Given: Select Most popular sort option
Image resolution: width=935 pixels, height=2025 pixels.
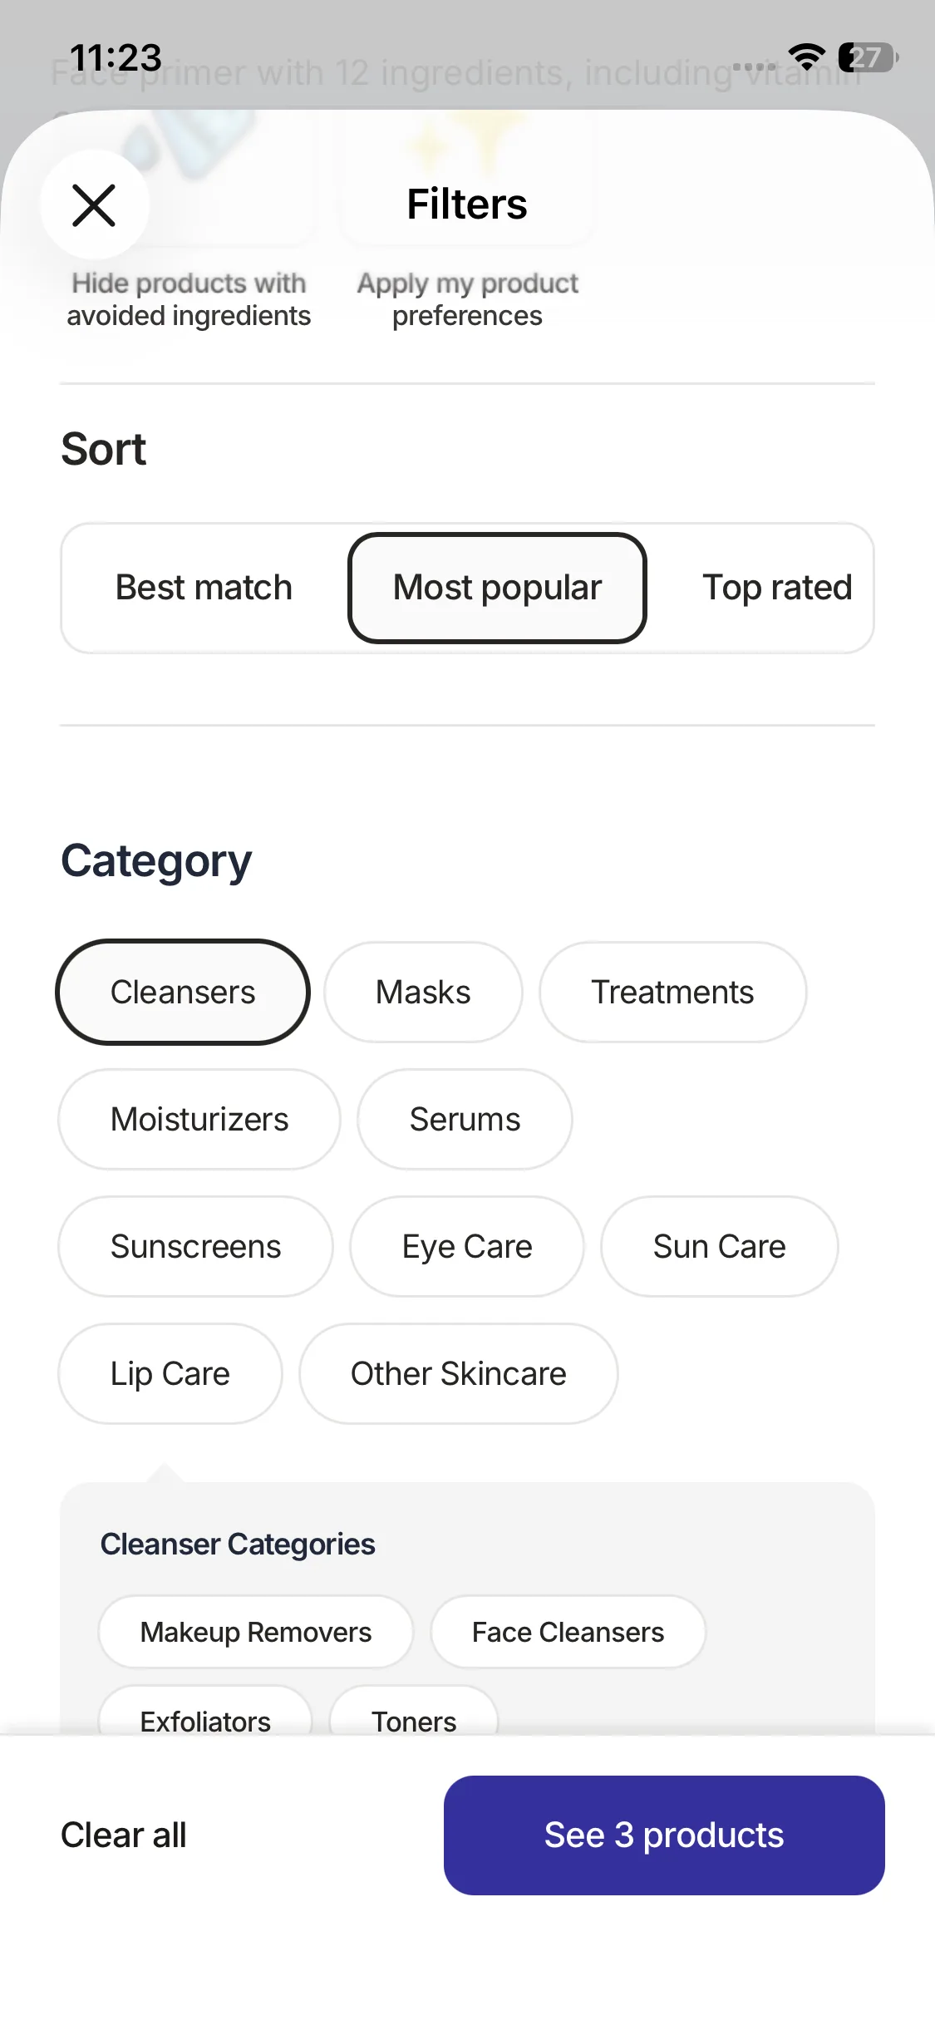Looking at the screenshot, I should point(497,588).
